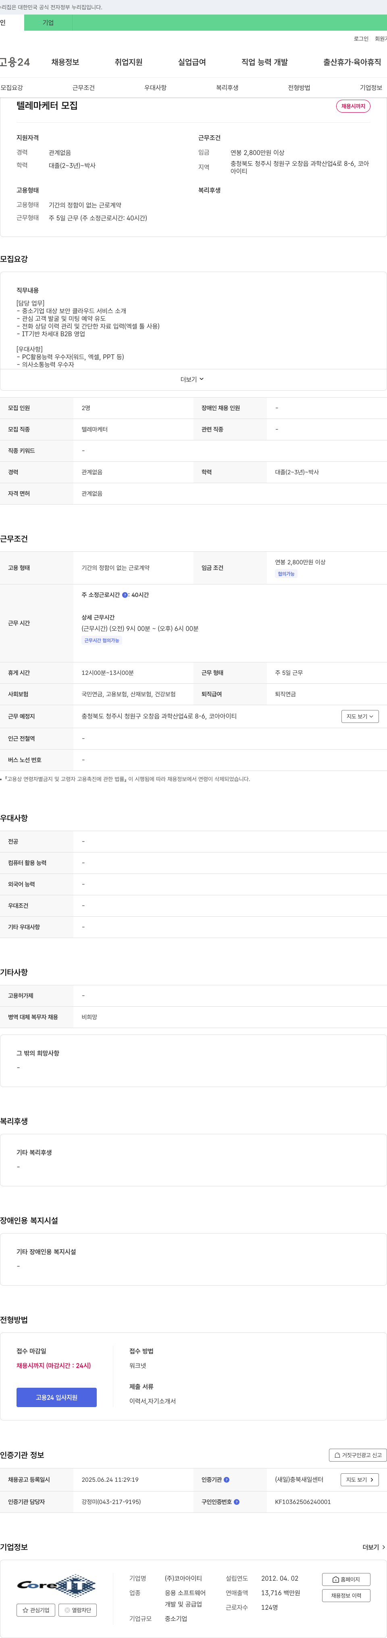The height and width of the screenshot is (1638, 387).
Task: Open the 취업지원 menu
Action: click(x=128, y=62)
